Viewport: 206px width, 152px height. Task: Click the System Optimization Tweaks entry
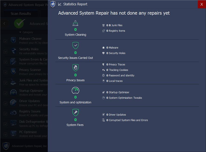coord(125,98)
